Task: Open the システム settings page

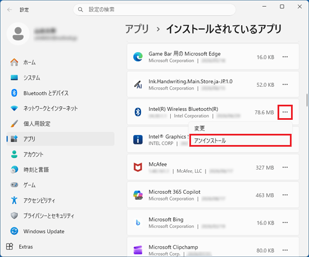Action: 60,78
